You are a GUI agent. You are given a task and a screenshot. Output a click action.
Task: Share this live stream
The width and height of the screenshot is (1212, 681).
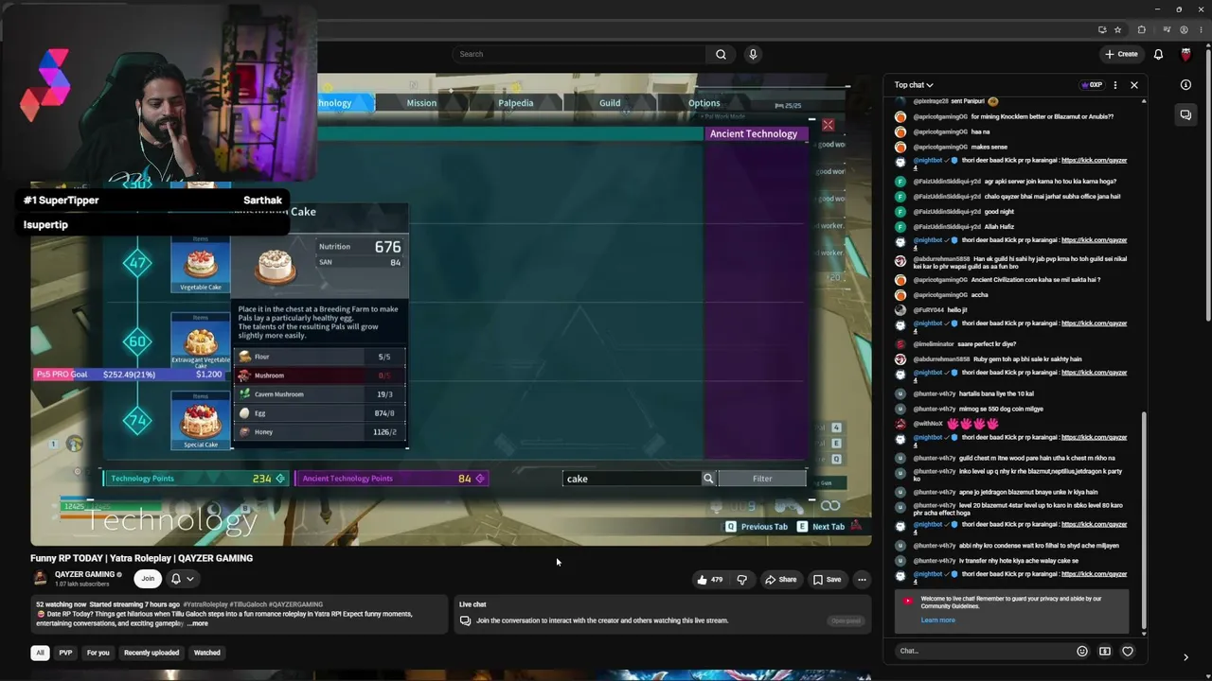click(x=781, y=580)
